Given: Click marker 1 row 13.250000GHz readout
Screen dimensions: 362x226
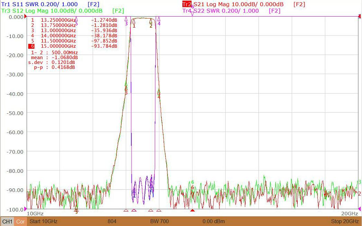Looking at the screenshot, I should click(58, 20).
